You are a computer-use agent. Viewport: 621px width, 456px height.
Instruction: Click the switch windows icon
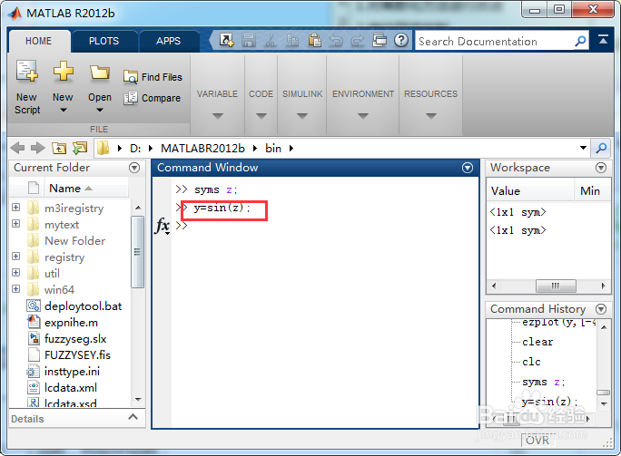379,40
